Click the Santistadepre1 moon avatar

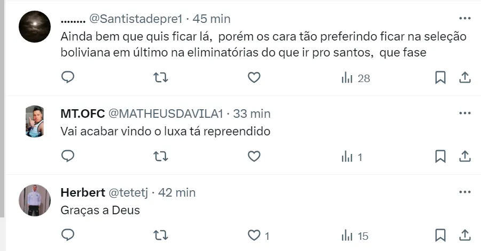pos(35,26)
